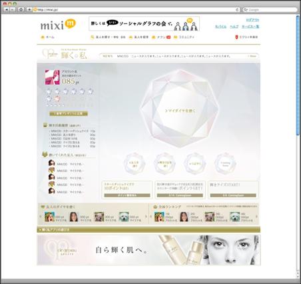
Task: Click profile avatar next to 085pt
Action: tap(53, 77)
